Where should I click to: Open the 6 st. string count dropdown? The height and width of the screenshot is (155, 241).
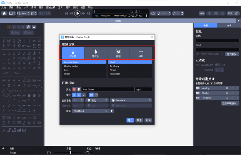pos(79,100)
